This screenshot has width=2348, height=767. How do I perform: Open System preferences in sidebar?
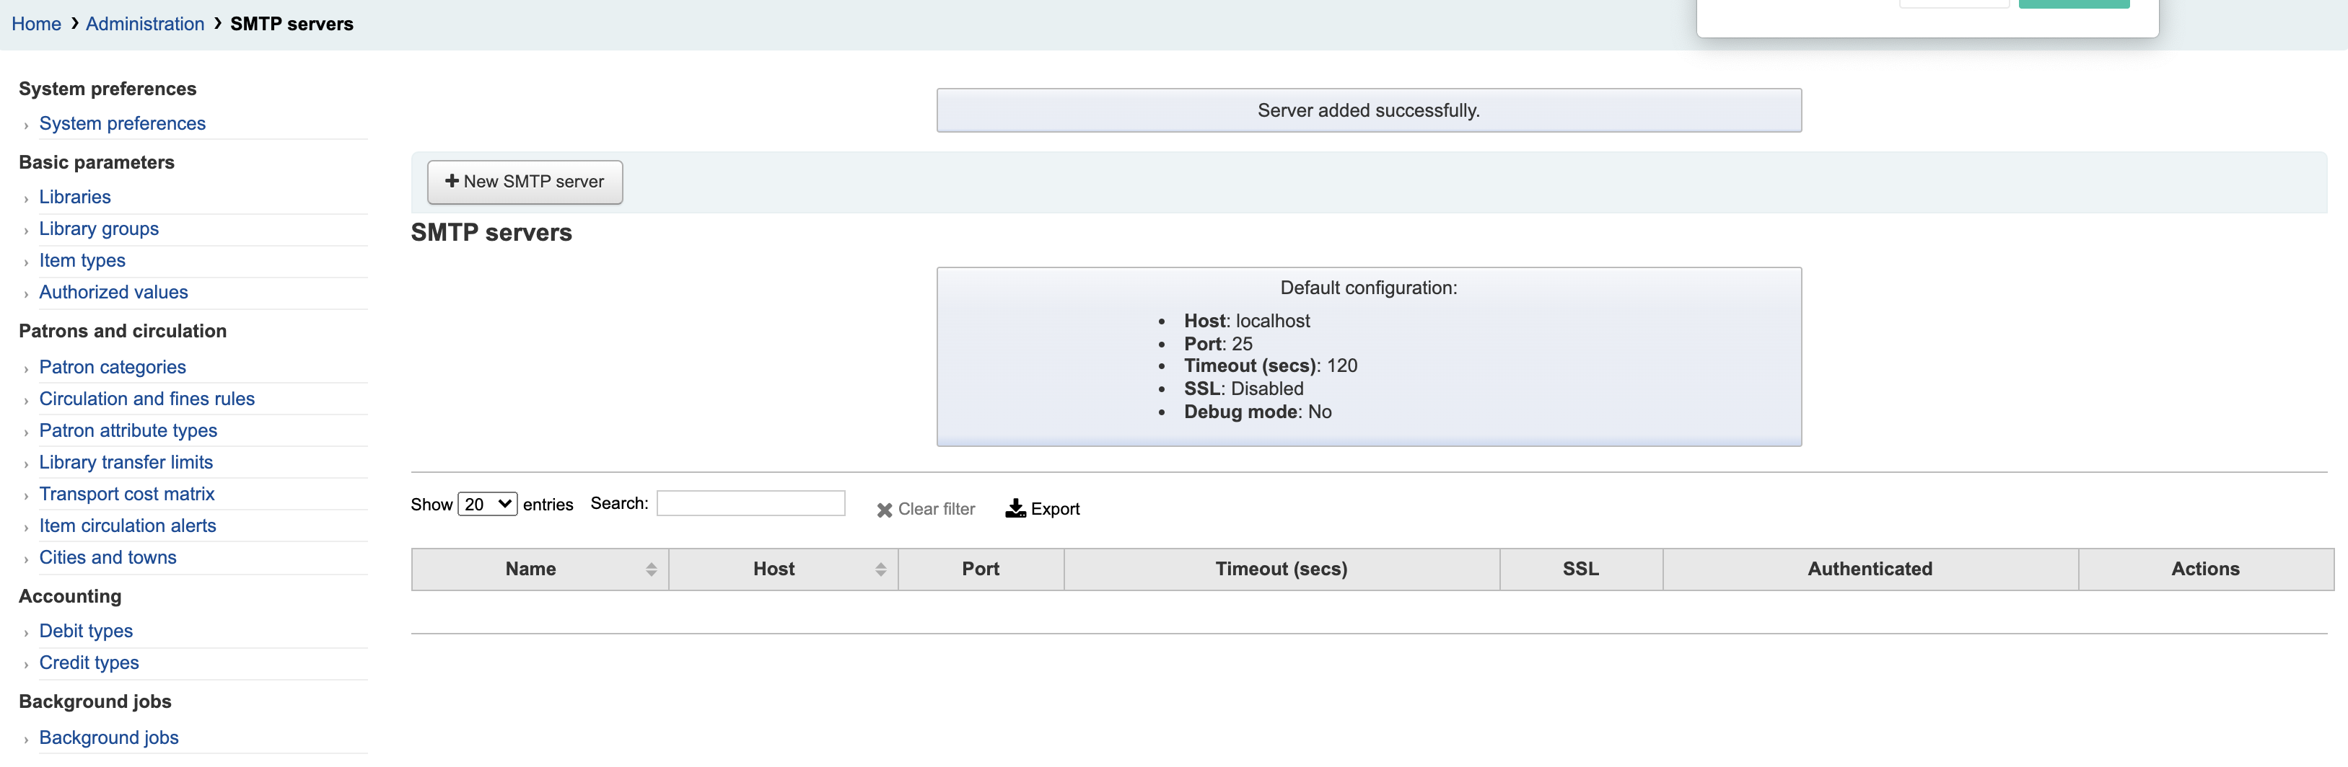click(x=122, y=123)
